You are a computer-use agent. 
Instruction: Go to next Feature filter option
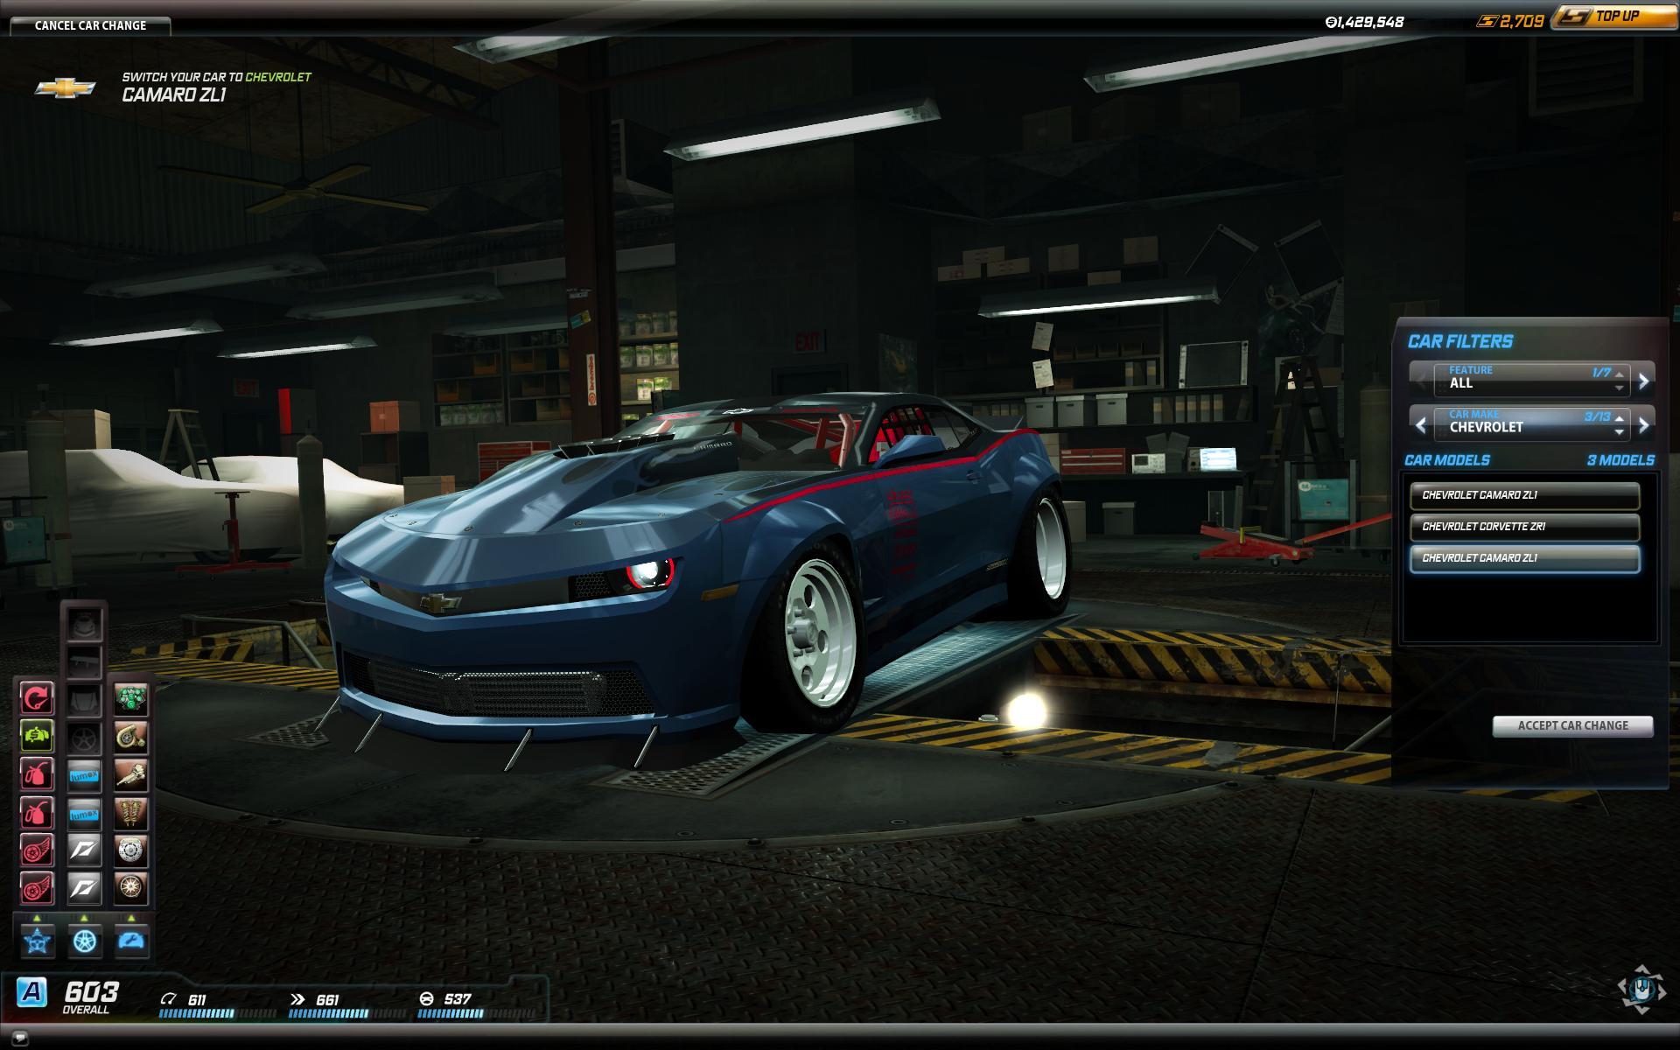point(1643,381)
